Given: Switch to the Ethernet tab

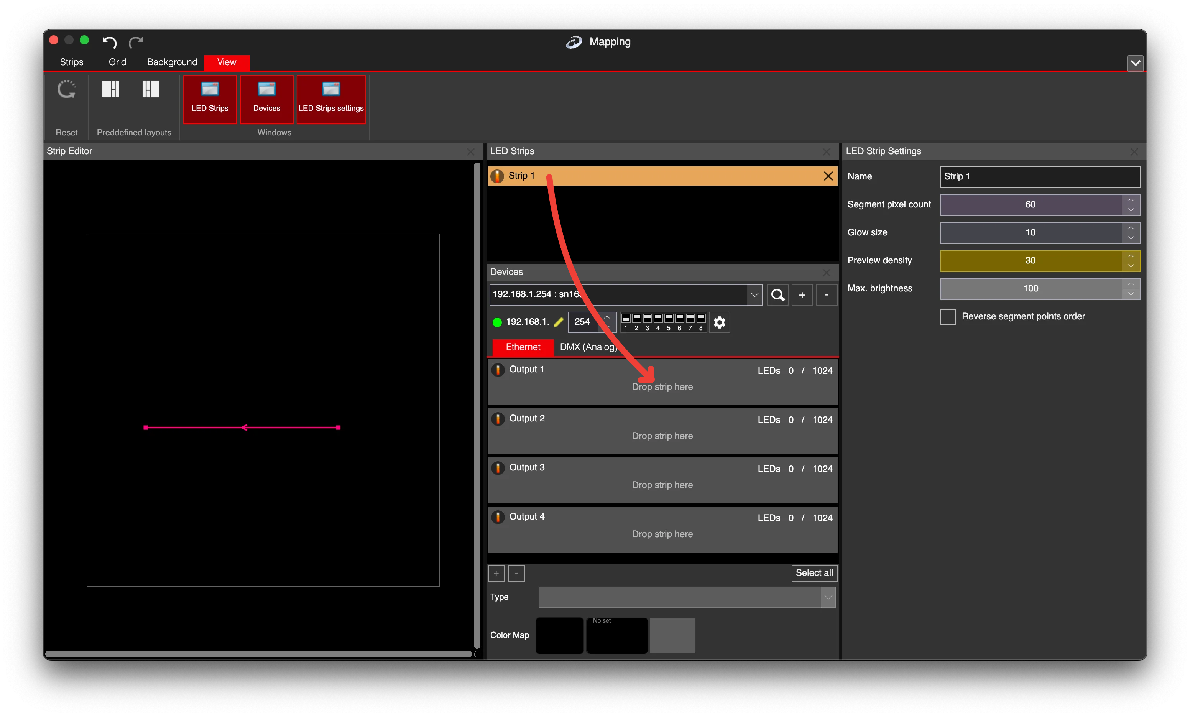Looking at the screenshot, I should pyautogui.click(x=523, y=347).
